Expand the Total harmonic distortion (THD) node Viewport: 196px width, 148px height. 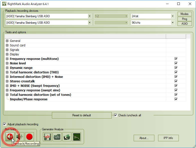click(7, 72)
